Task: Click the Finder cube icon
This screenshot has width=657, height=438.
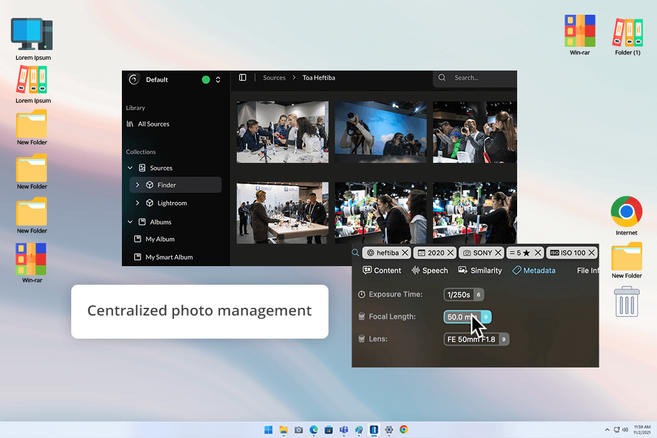Action: pos(149,185)
